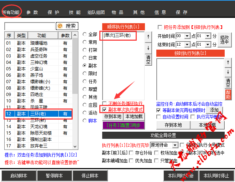Select the 庄园 radio button
Screen dimensions: 235x182
(x=84, y=105)
